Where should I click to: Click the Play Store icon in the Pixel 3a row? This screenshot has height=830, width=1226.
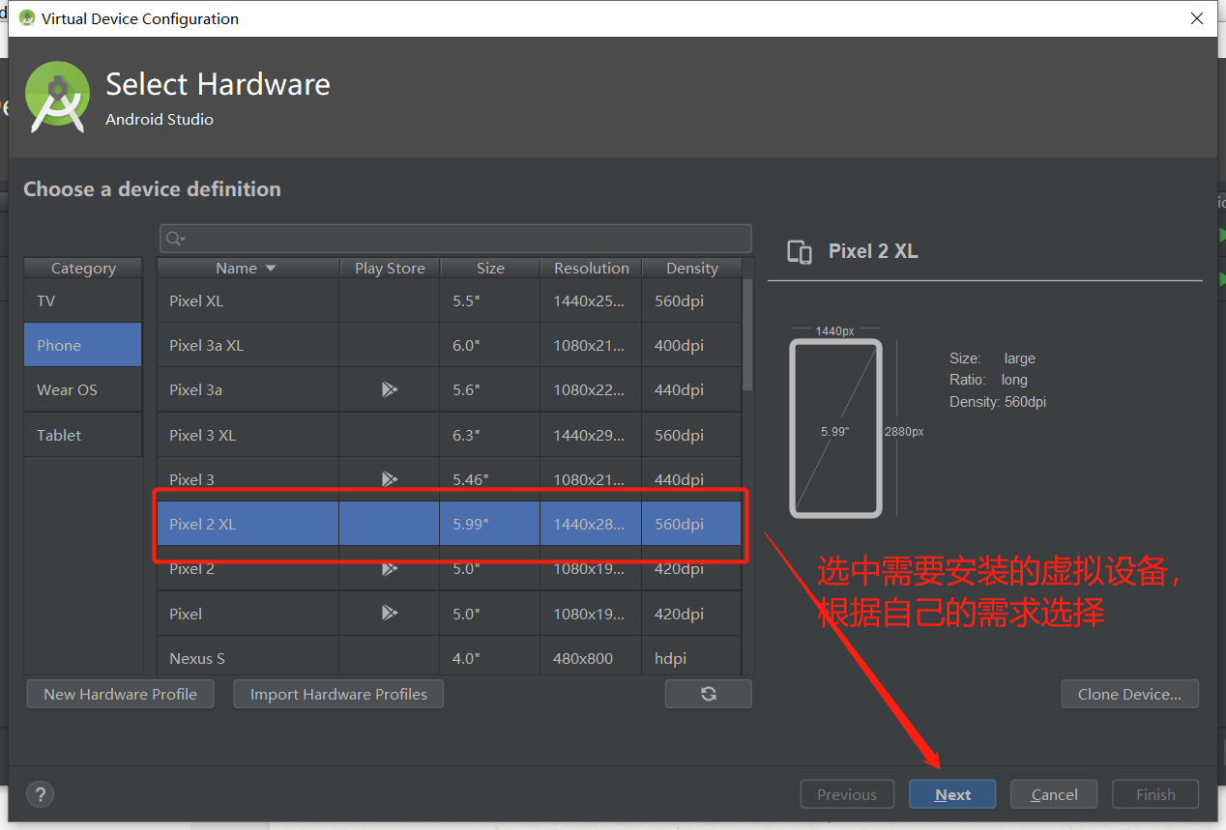point(389,390)
